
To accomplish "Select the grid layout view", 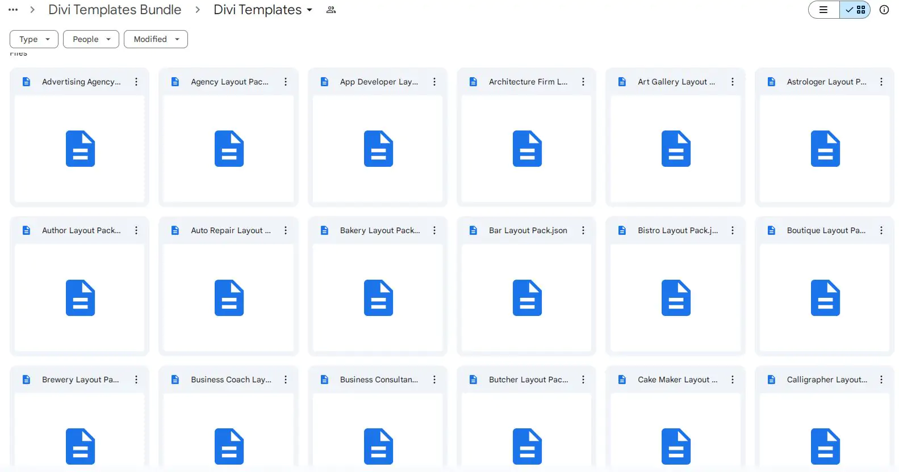I will 855,10.
